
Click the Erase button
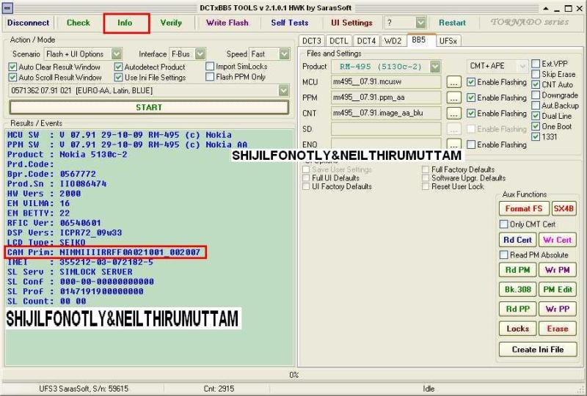558,329
